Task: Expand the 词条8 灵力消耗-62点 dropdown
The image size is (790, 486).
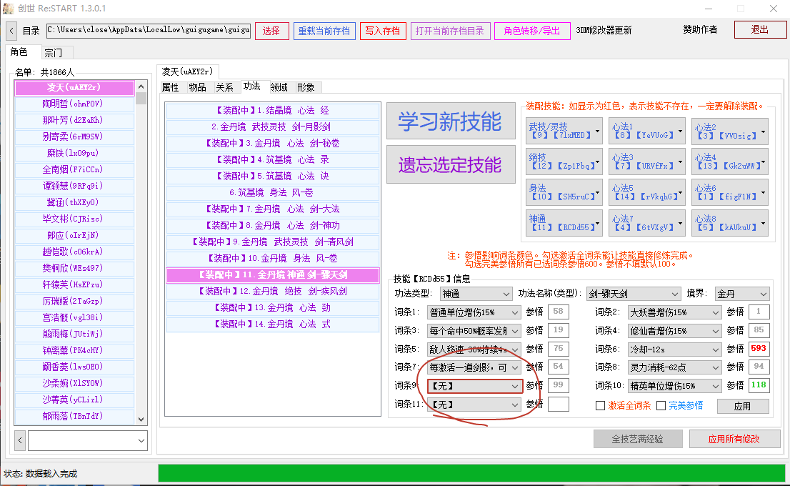Action: coord(674,367)
